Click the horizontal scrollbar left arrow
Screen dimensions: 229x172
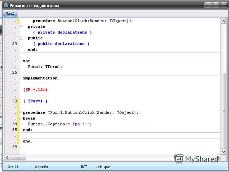[x=7, y=158]
